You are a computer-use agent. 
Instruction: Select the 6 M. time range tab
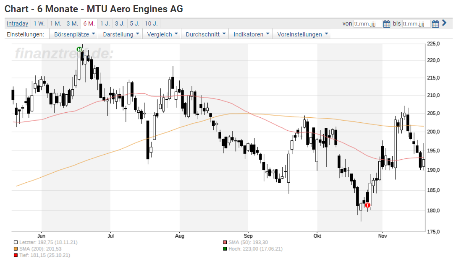coord(89,23)
